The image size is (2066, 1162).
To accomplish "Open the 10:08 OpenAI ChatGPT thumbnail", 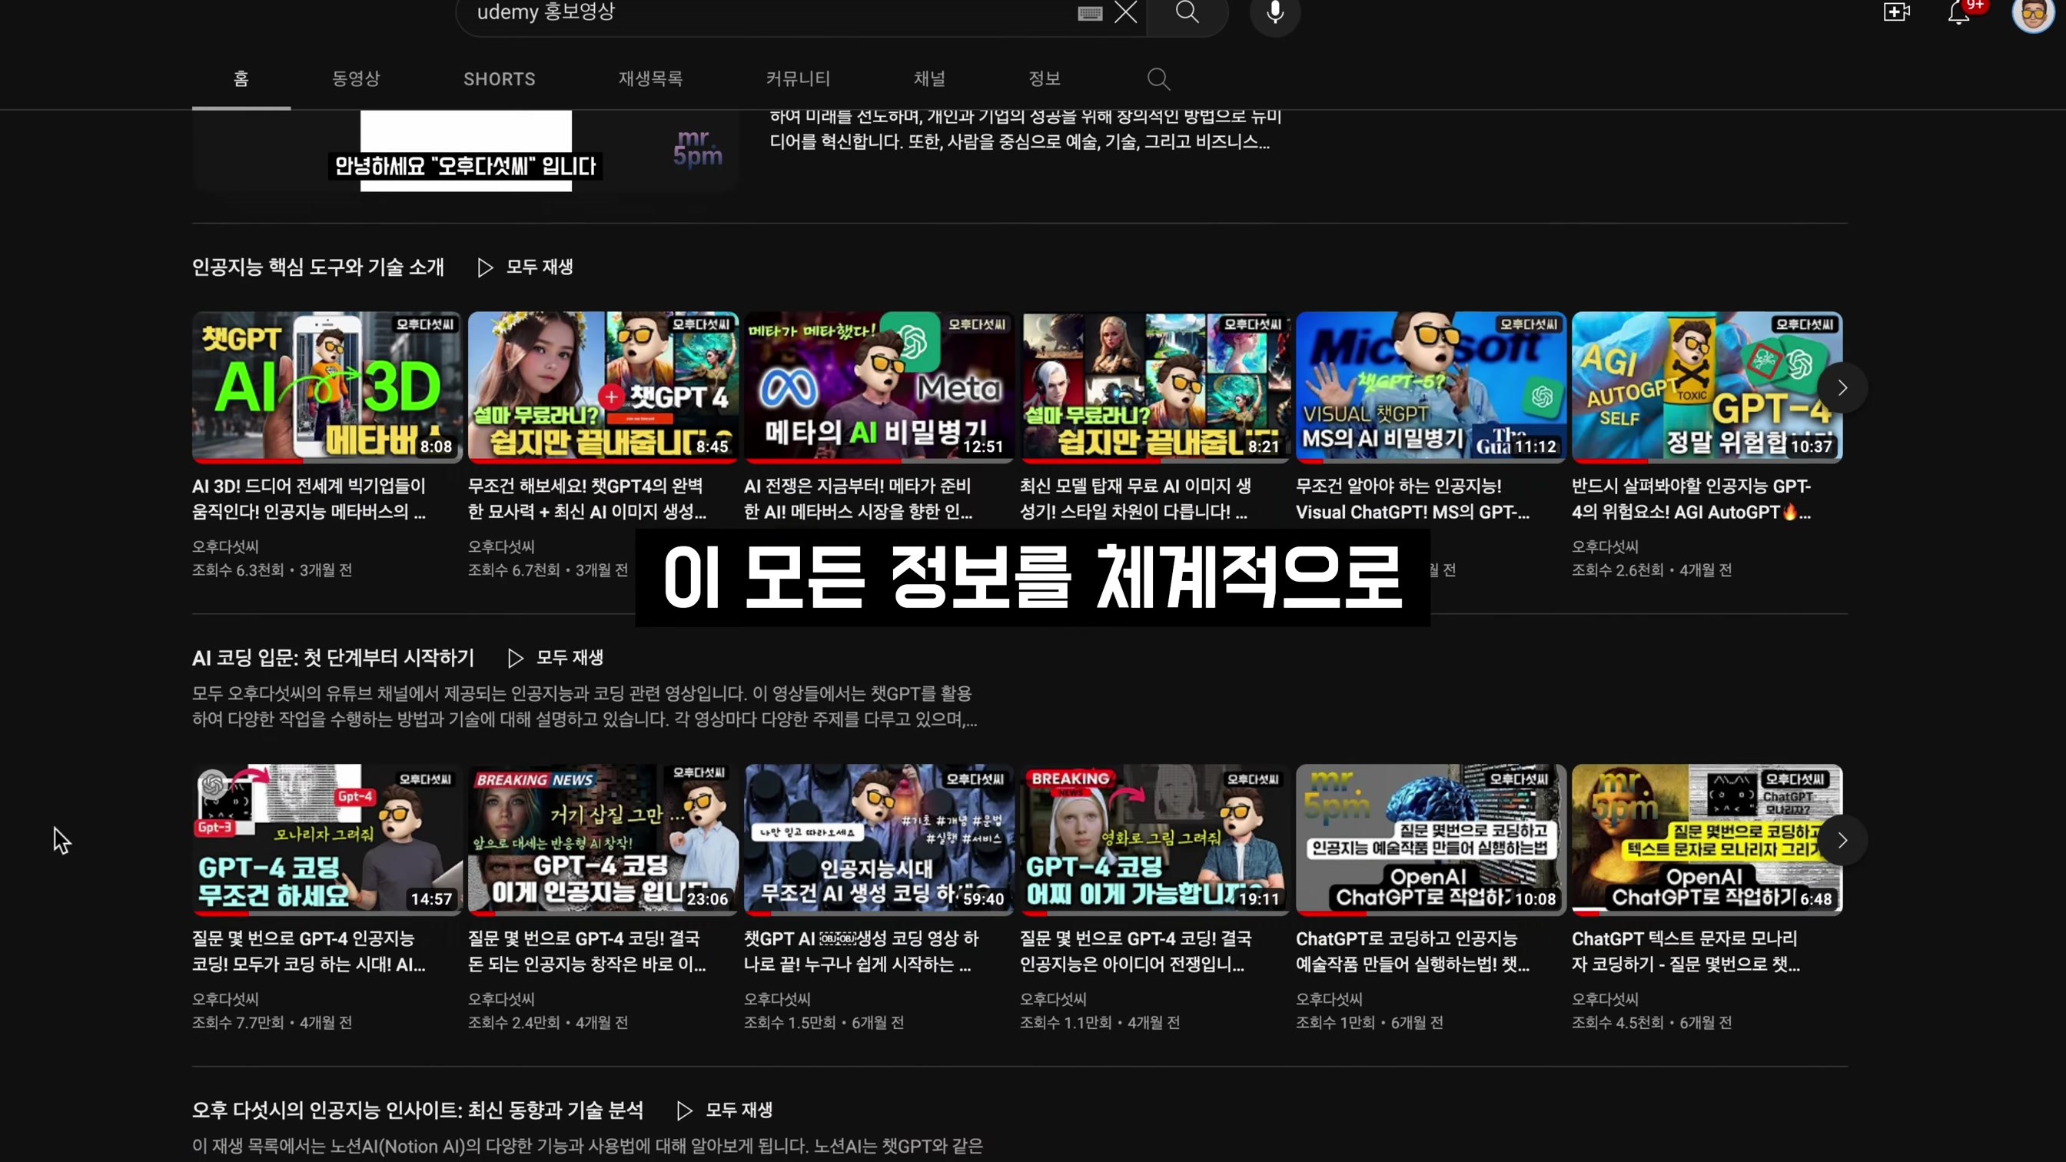I will (1431, 840).
